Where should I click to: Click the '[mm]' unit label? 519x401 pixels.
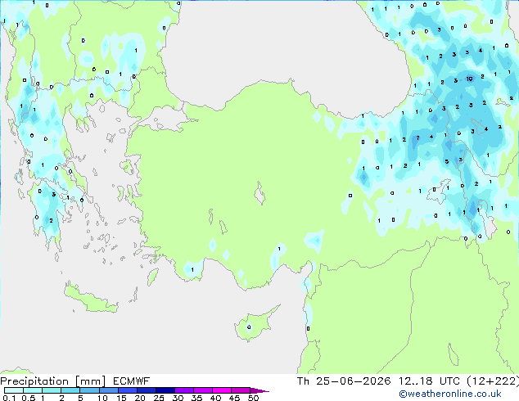click(90, 381)
